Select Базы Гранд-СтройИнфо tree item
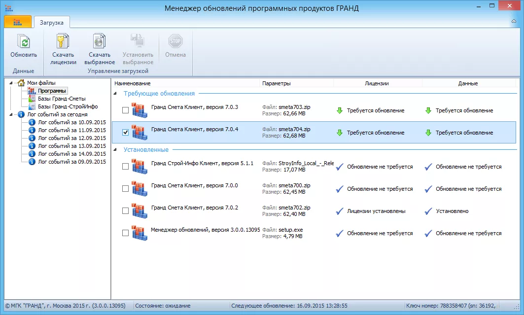Screen dimensions: 524x315 (68, 106)
